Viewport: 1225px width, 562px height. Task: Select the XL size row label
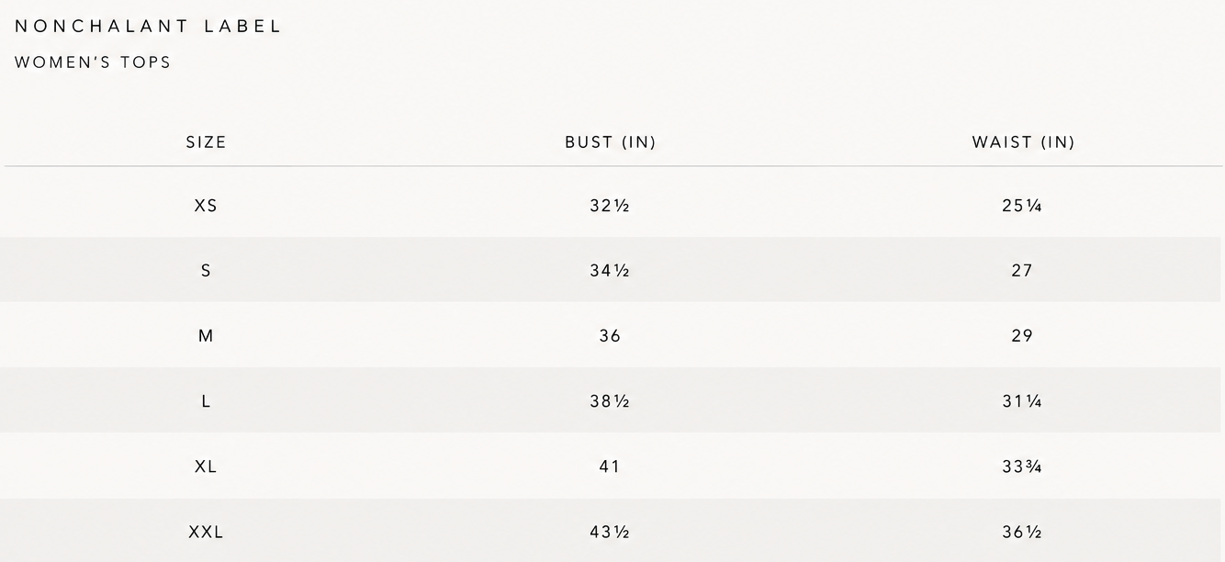pos(206,466)
